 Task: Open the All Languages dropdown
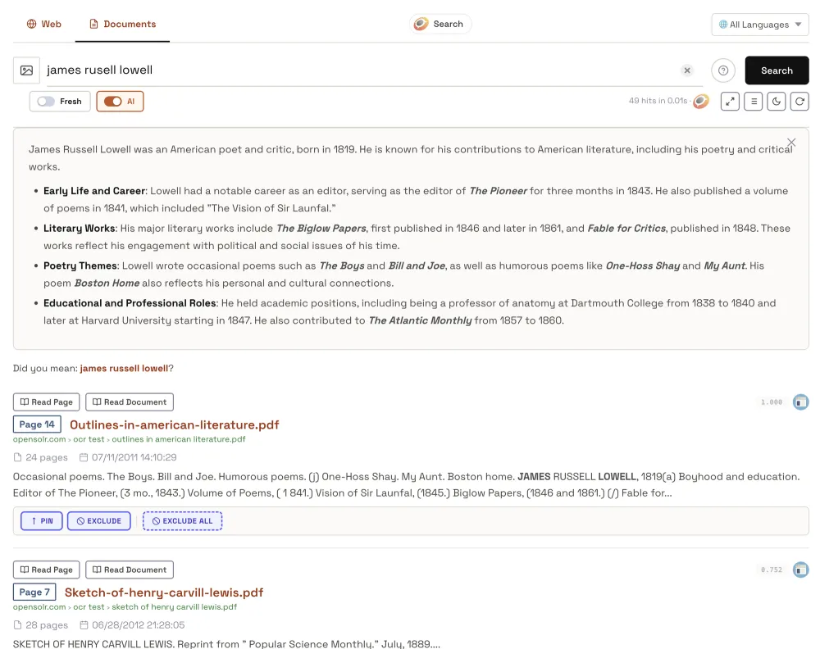[760, 25]
